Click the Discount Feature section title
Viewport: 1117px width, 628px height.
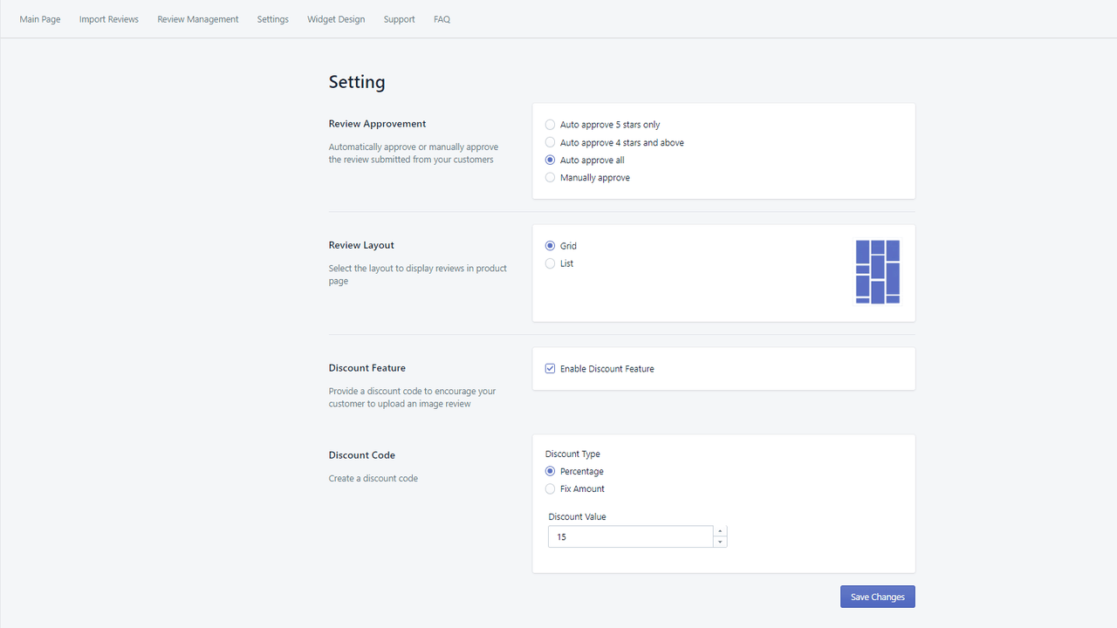[367, 368]
